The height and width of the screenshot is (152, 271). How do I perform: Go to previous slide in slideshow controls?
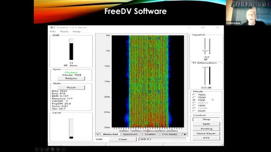[37, 149]
